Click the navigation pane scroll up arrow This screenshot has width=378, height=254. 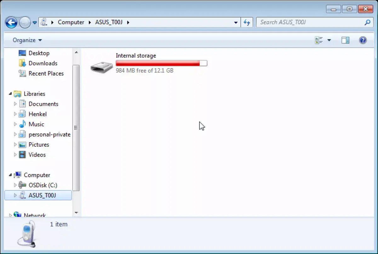pyautogui.click(x=76, y=52)
